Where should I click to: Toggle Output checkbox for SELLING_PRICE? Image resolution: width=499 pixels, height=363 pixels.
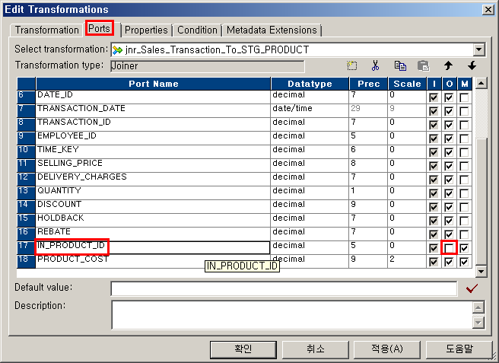tap(449, 166)
